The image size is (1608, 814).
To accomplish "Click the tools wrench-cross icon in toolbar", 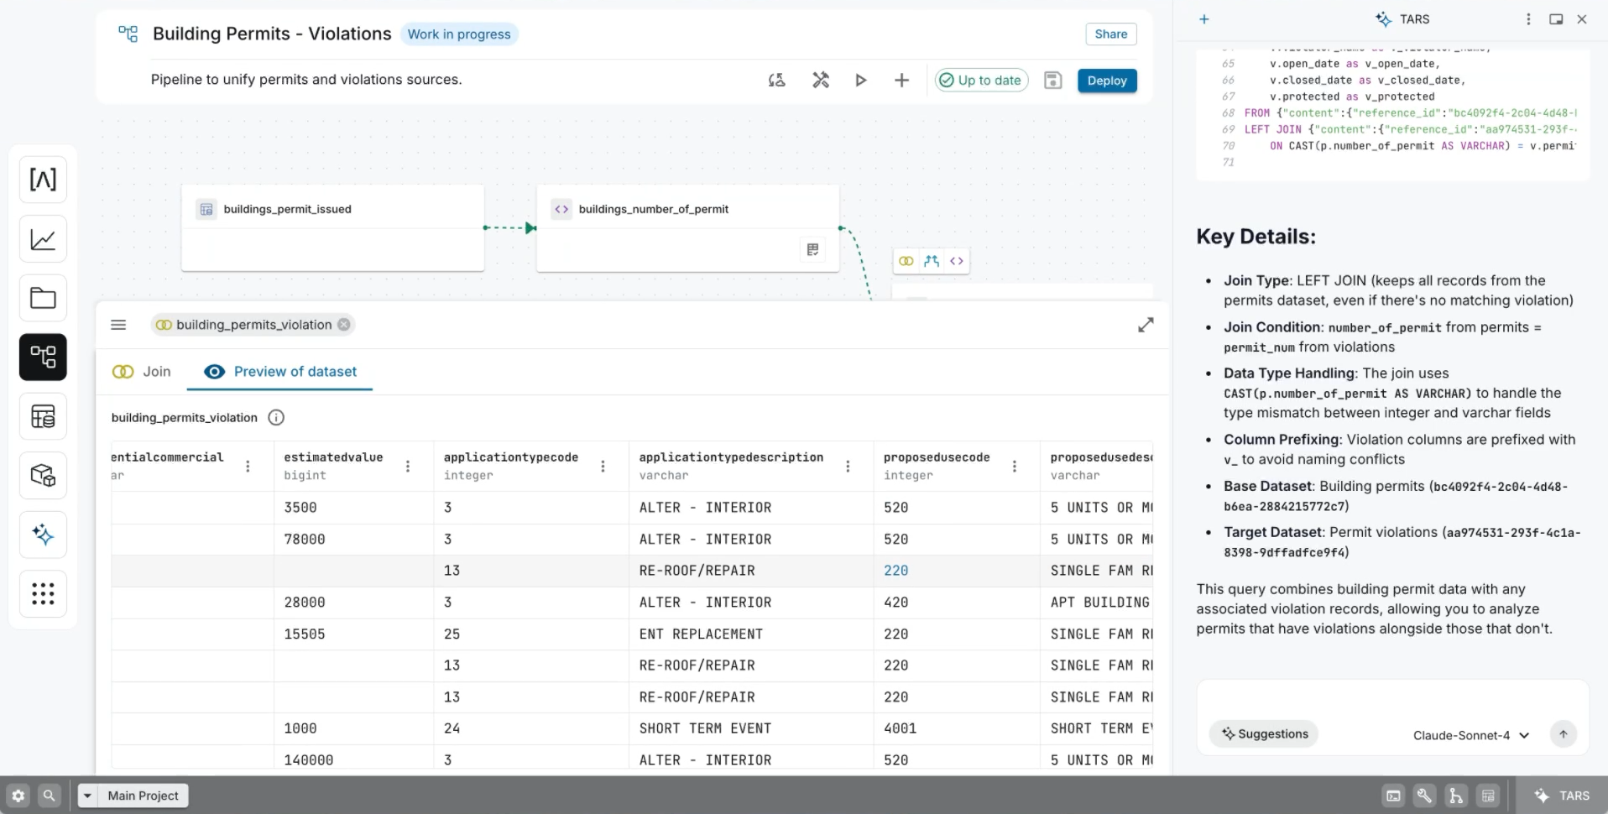I will tap(820, 81).
